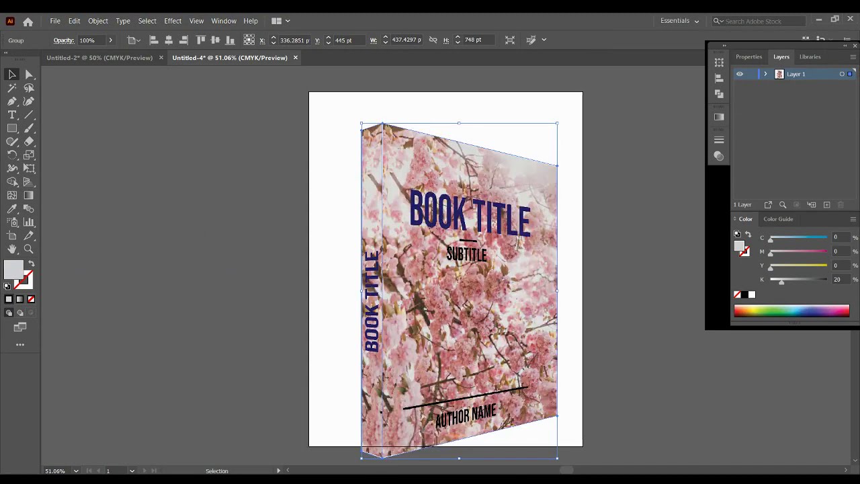Open the zoom level dropdown
Viewport: 860px width, 484px height.
pos(75,471)
